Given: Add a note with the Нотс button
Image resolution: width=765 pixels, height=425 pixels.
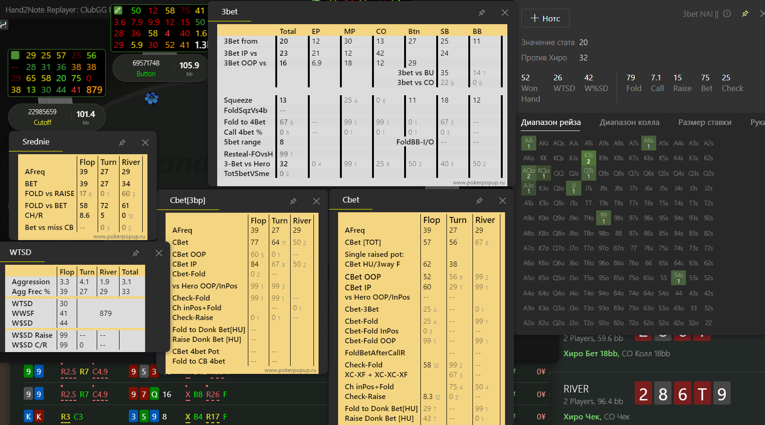Looking at the screenshot, I should pos(545,18).
